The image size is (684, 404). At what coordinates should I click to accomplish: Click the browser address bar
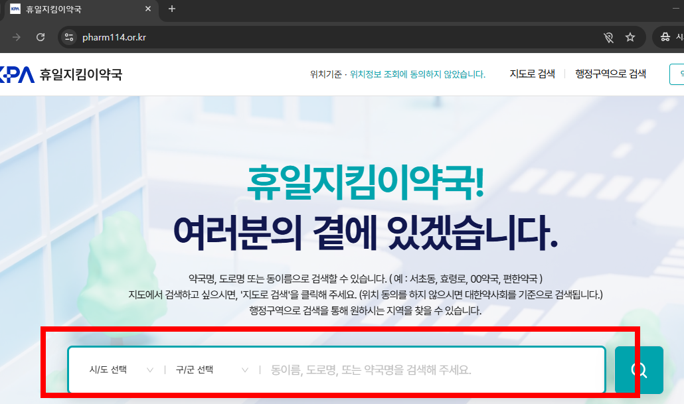(x=266, y=37)
